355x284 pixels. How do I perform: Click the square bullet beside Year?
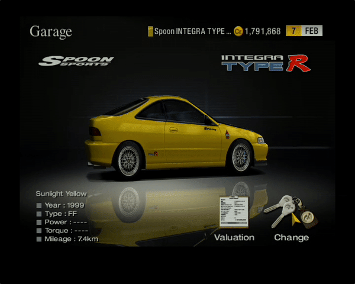(x=39, y=205)
